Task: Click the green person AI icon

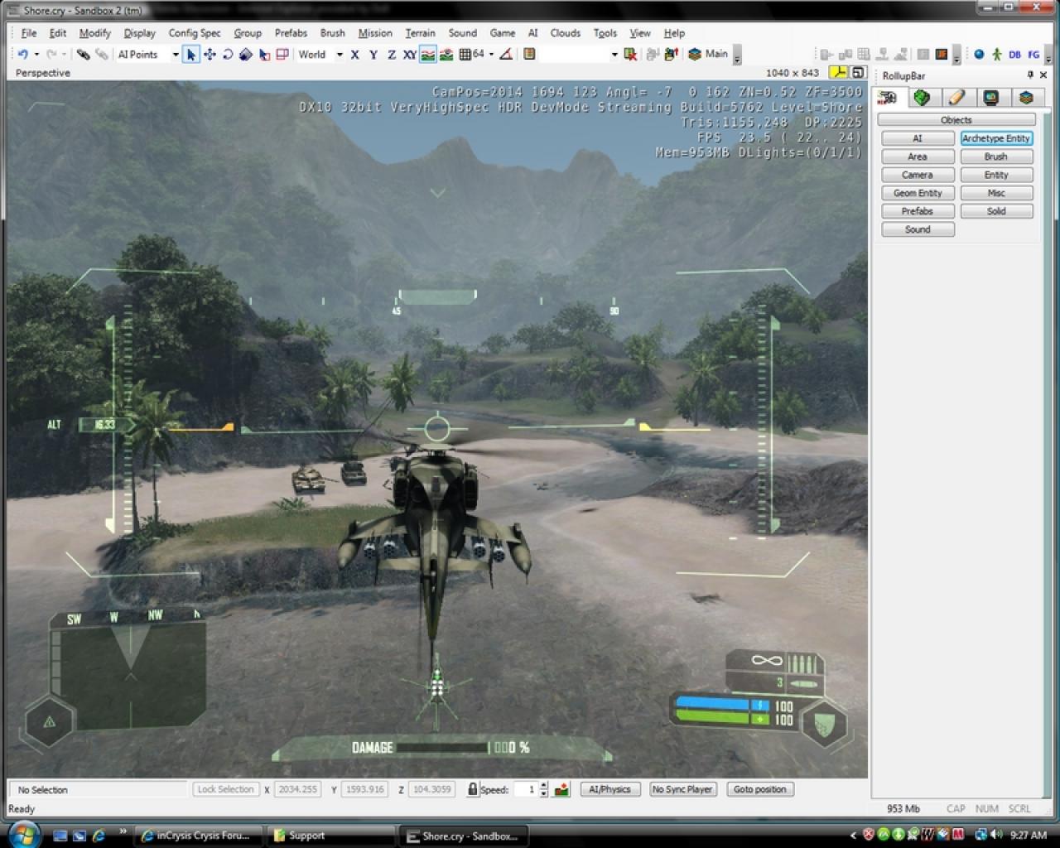Action: [997, 55]
